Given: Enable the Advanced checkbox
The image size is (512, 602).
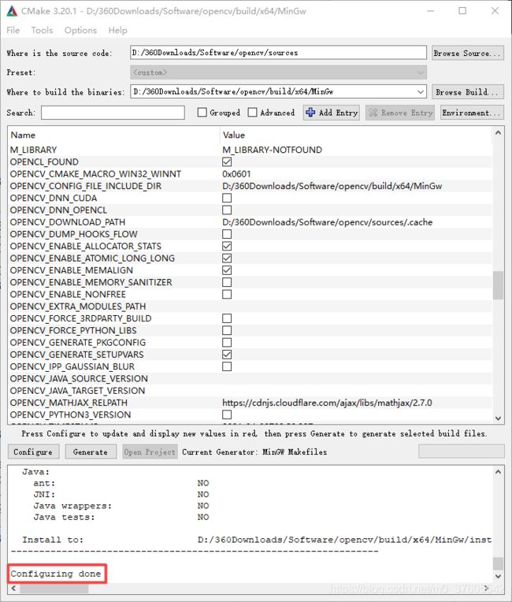Looking at the screenshot, I should [x=252, y=112].
